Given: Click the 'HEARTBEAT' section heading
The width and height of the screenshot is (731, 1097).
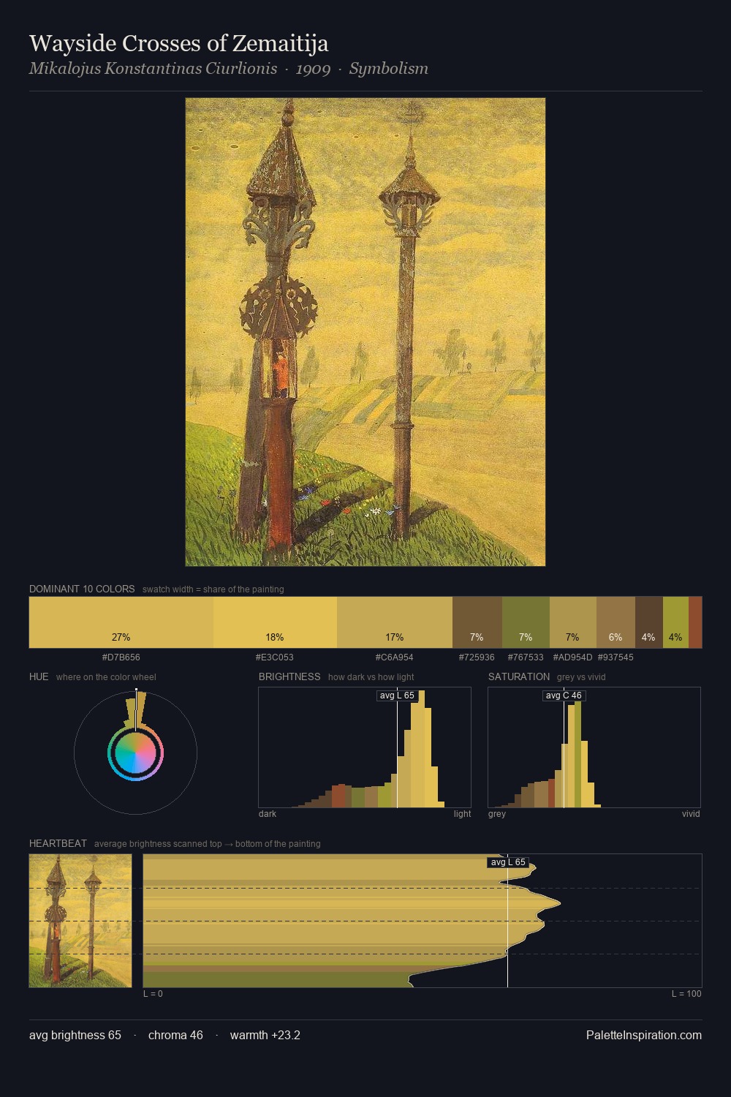Looking at the screenshot, I should 58,843.
